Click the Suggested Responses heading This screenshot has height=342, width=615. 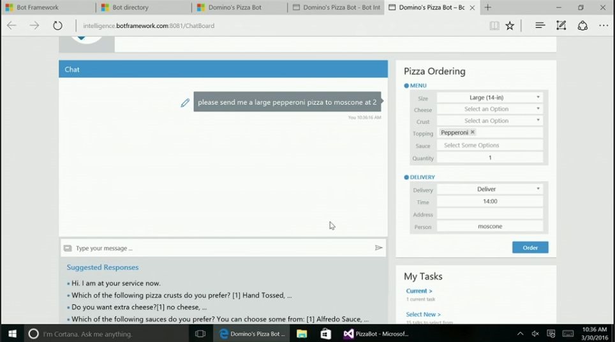tap(102, 267)
